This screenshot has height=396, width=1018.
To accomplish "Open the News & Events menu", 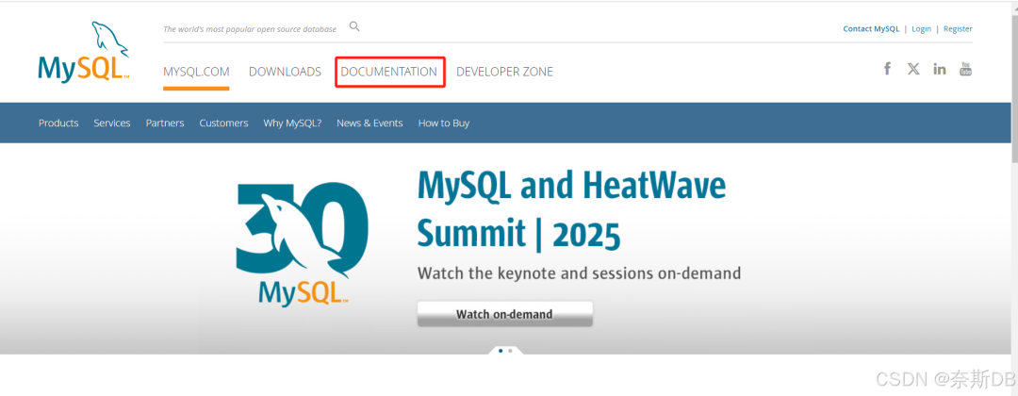I will (369, 123).
